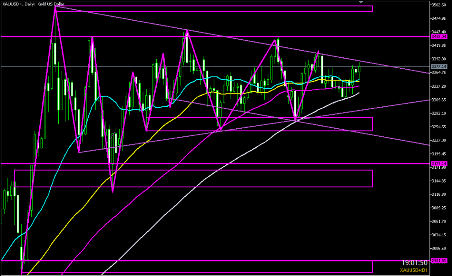Select the 3061.70 price scale label

click(439, 222)
